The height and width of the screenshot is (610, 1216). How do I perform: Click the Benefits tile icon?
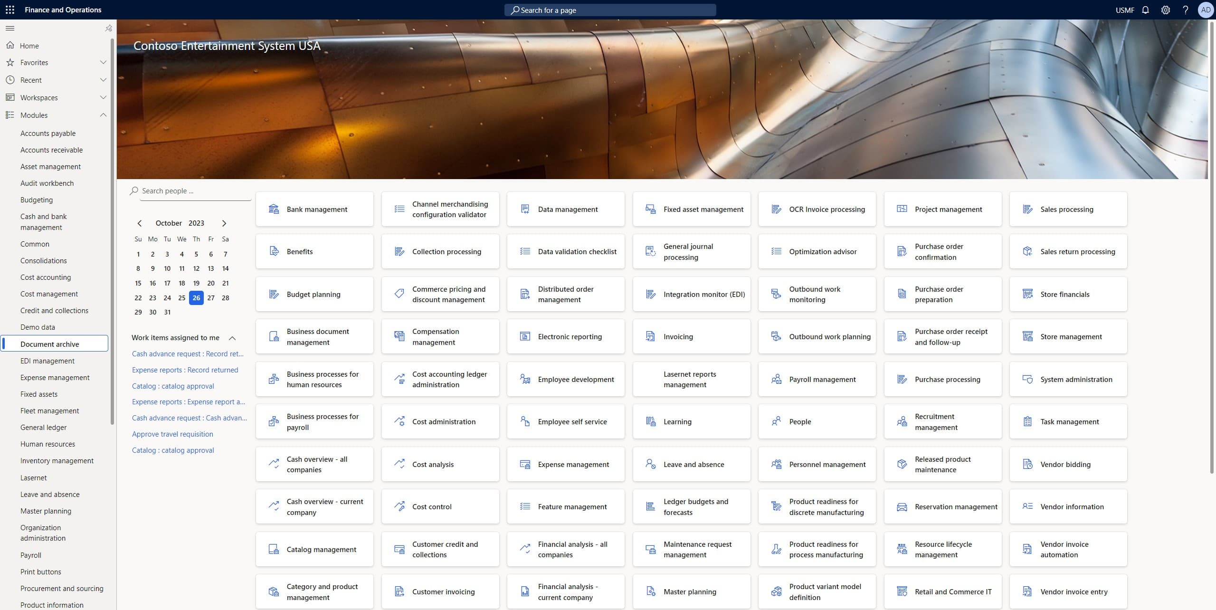274,251
